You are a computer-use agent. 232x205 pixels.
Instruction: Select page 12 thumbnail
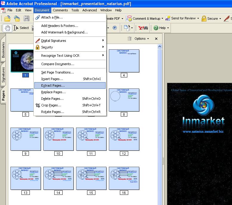(124, 139)
